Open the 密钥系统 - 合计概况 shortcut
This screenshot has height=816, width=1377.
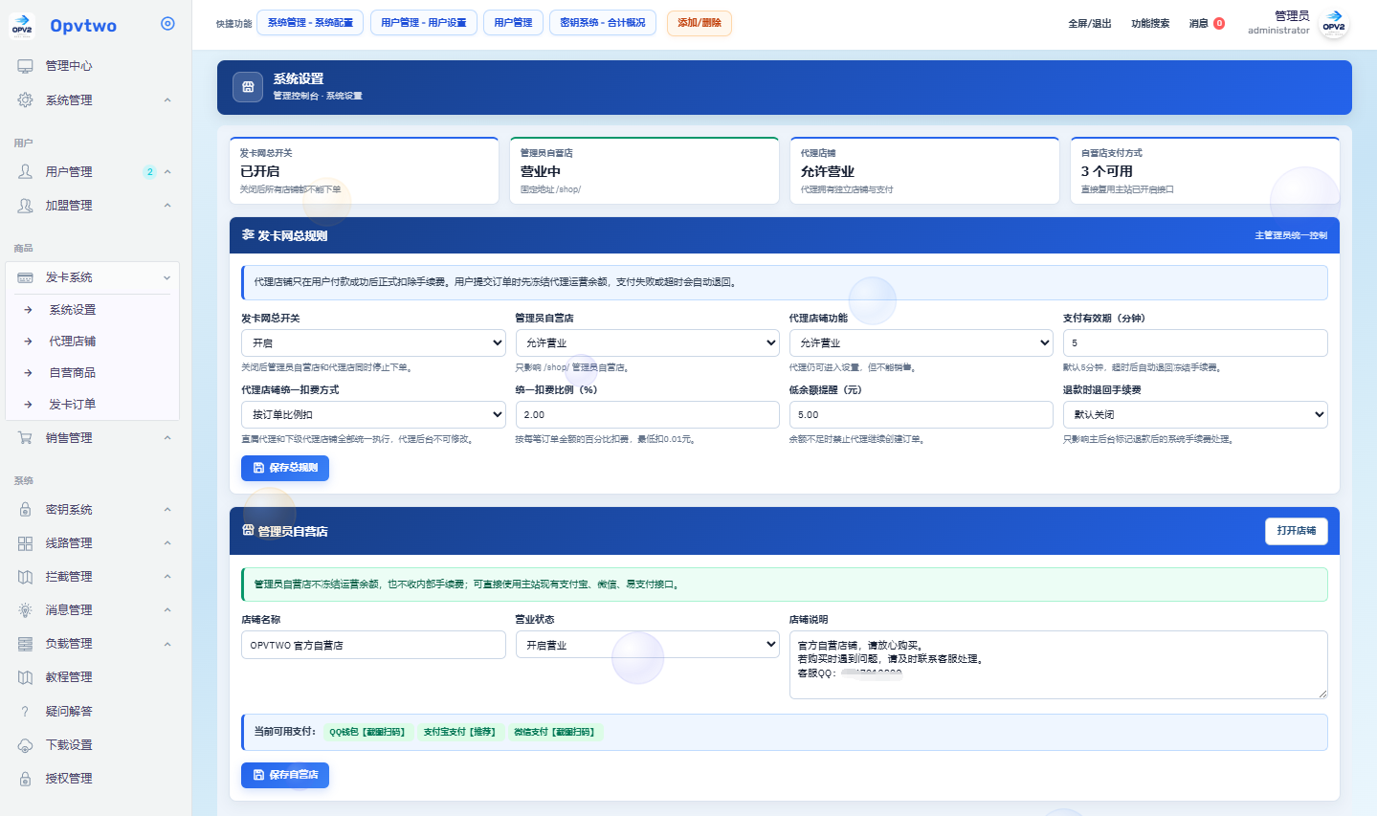(x=603, y=23)
